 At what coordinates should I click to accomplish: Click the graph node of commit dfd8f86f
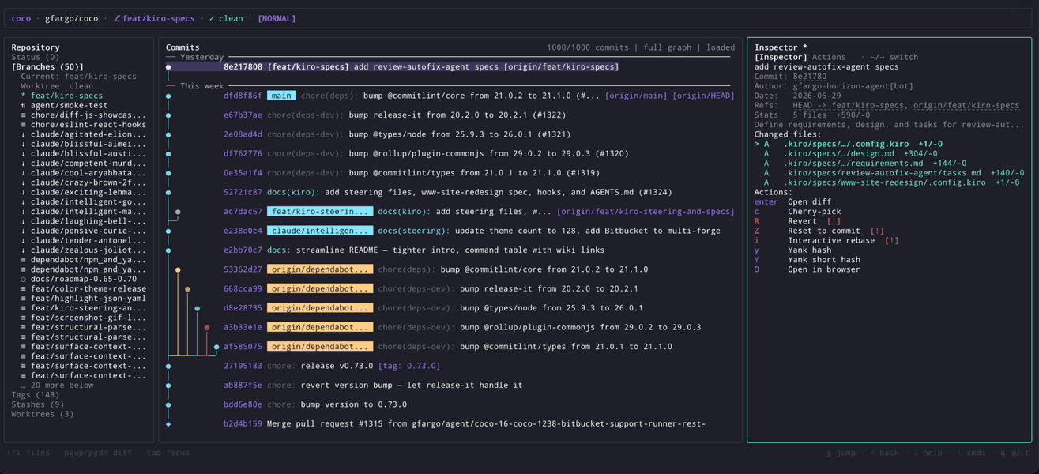168,96
